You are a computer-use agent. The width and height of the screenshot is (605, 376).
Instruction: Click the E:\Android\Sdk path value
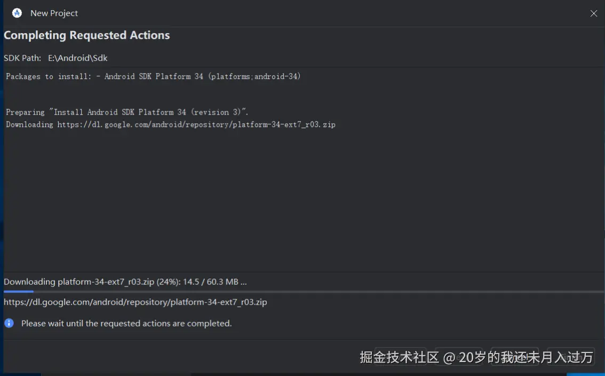click(78, 58)
